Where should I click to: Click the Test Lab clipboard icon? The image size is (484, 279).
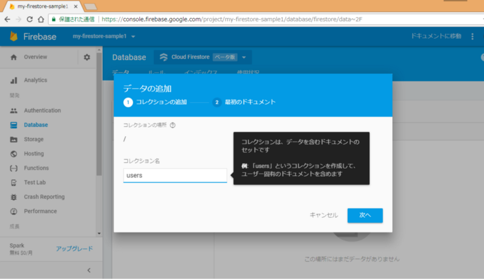(13, 183)
